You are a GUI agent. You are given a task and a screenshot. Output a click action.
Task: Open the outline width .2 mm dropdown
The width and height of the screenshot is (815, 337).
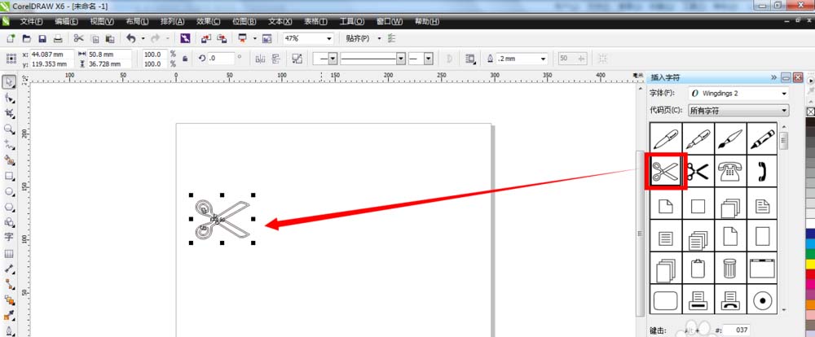(x=544, y=59)
